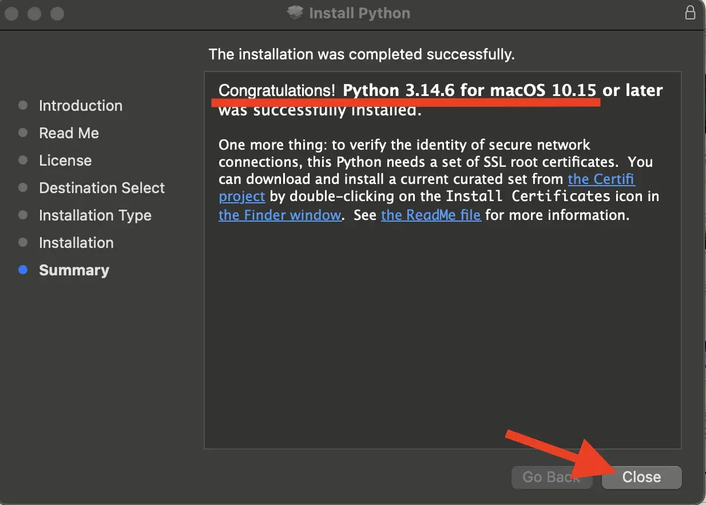This screenshot has height=505, width=706.
Task: Click the green zoom window button
Action: 57,13
